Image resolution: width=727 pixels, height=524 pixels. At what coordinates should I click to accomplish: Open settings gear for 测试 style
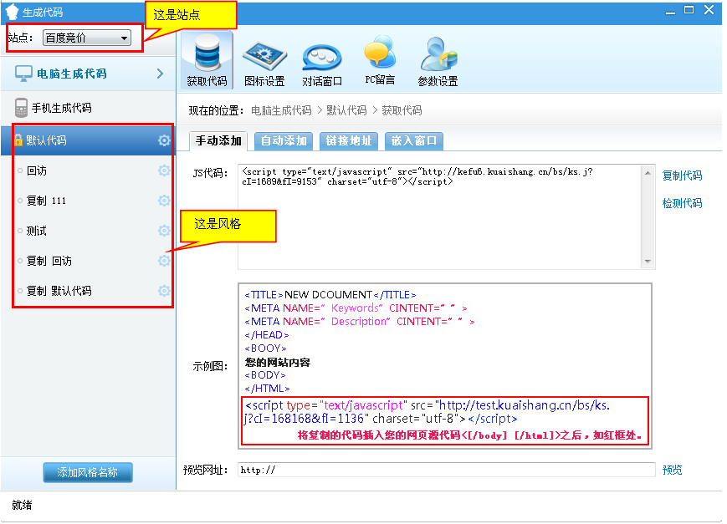164,231
